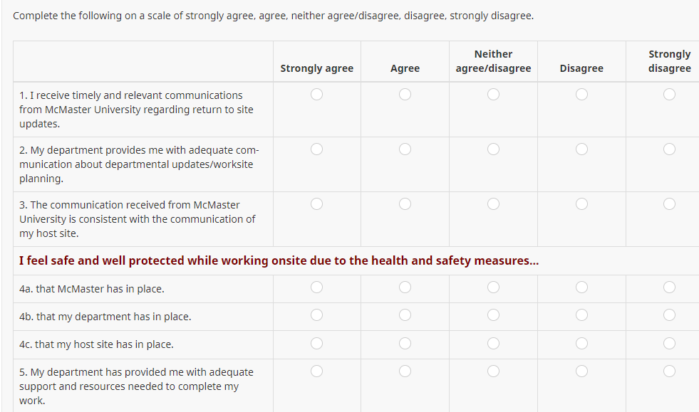Select Strongly agree for 4a McMaster measures

click(316, 287)
